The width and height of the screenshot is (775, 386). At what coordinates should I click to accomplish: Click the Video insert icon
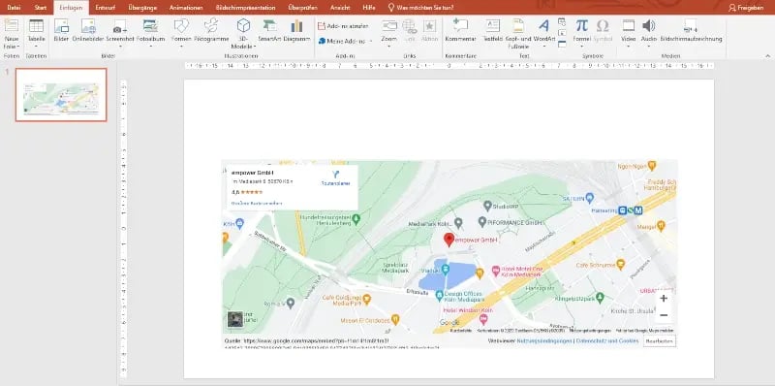tap(628, 26)
